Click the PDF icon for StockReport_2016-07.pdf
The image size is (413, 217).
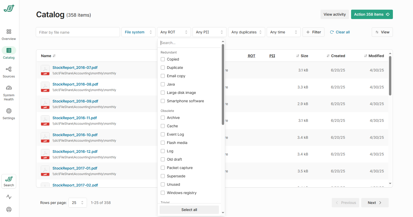pos(45,70)
